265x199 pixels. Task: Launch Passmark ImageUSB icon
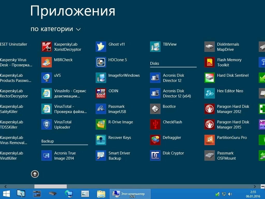click(x=101, y=109)
